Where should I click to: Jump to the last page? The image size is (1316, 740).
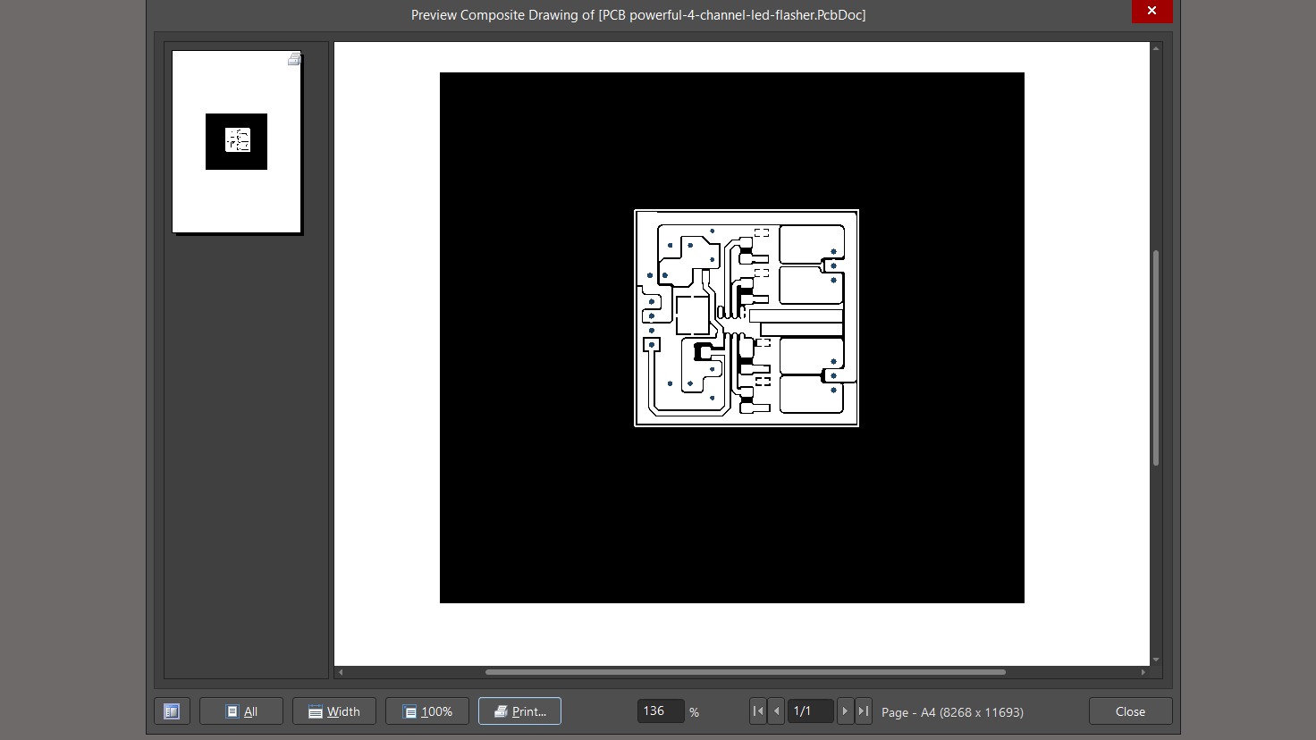point(864,711)
